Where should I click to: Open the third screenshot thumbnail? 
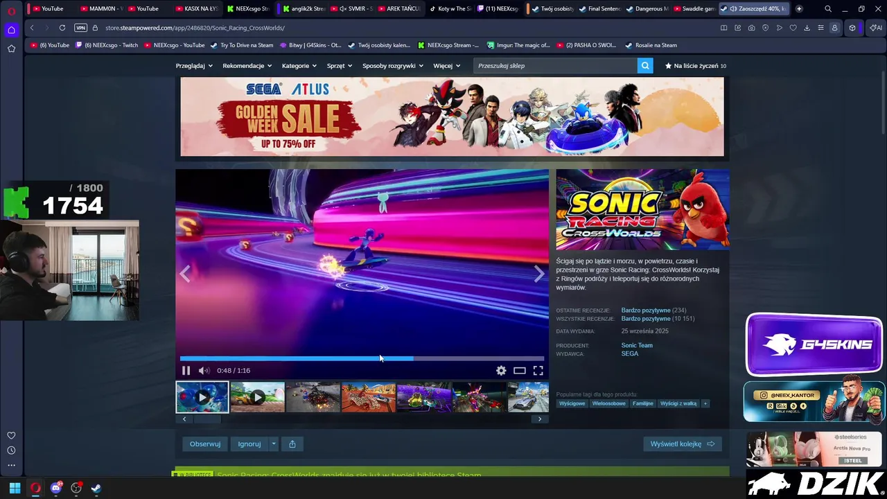tap(313, 397)
